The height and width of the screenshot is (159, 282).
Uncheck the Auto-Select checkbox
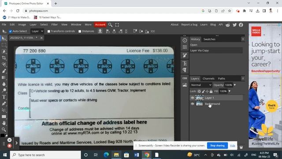pyautogui.click(x=11, y=31)
